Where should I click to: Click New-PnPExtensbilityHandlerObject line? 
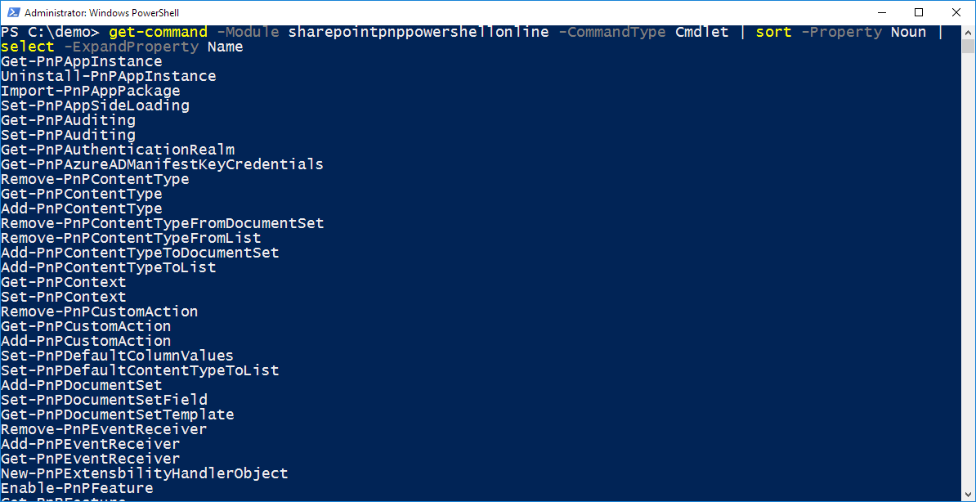point(145,473)
